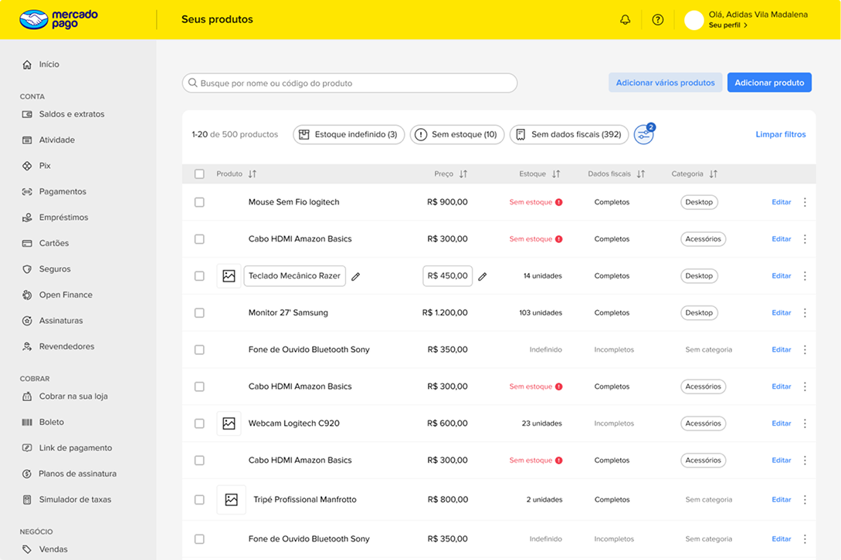Viewport: 841px width, 560px height.
Task: Open image placeholder of Teclado Mecânico Razer
Action: click(x=229, y=276)
